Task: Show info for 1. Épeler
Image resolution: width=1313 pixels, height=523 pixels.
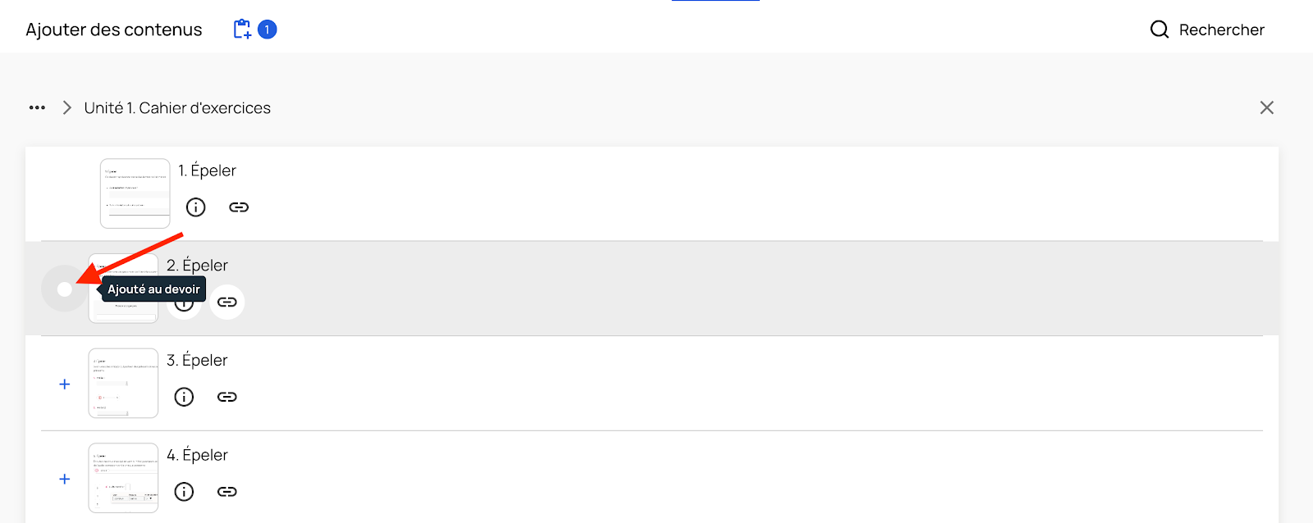Action: [x=195, y=207]
